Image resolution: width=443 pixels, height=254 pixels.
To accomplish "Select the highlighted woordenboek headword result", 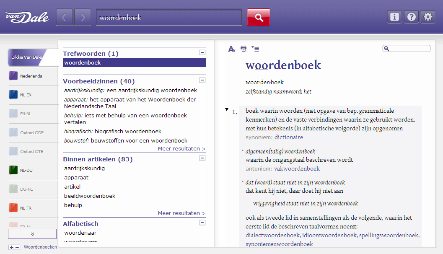I will click(x=134, y=62).
